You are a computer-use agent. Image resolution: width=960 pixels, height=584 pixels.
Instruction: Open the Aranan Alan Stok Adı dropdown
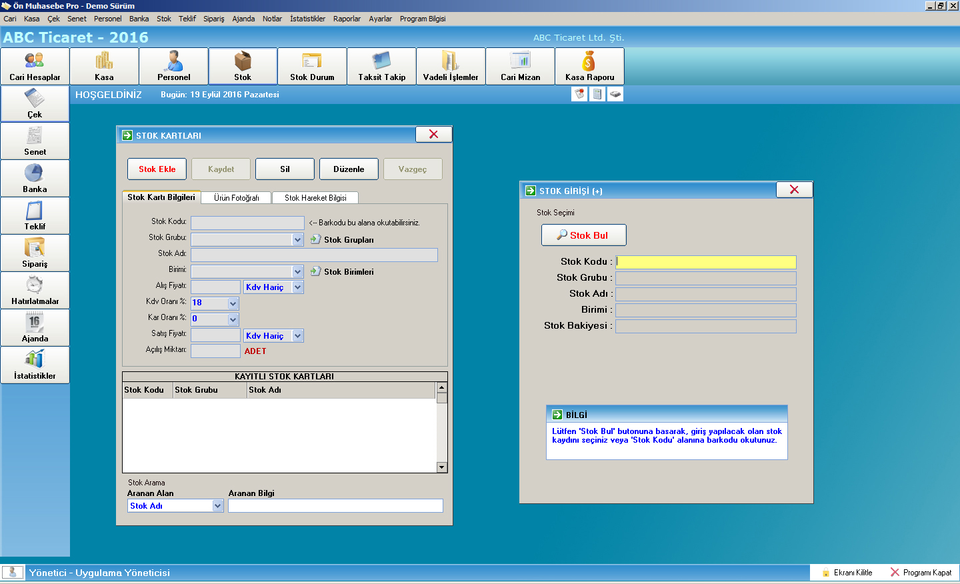tap(217, 506)
